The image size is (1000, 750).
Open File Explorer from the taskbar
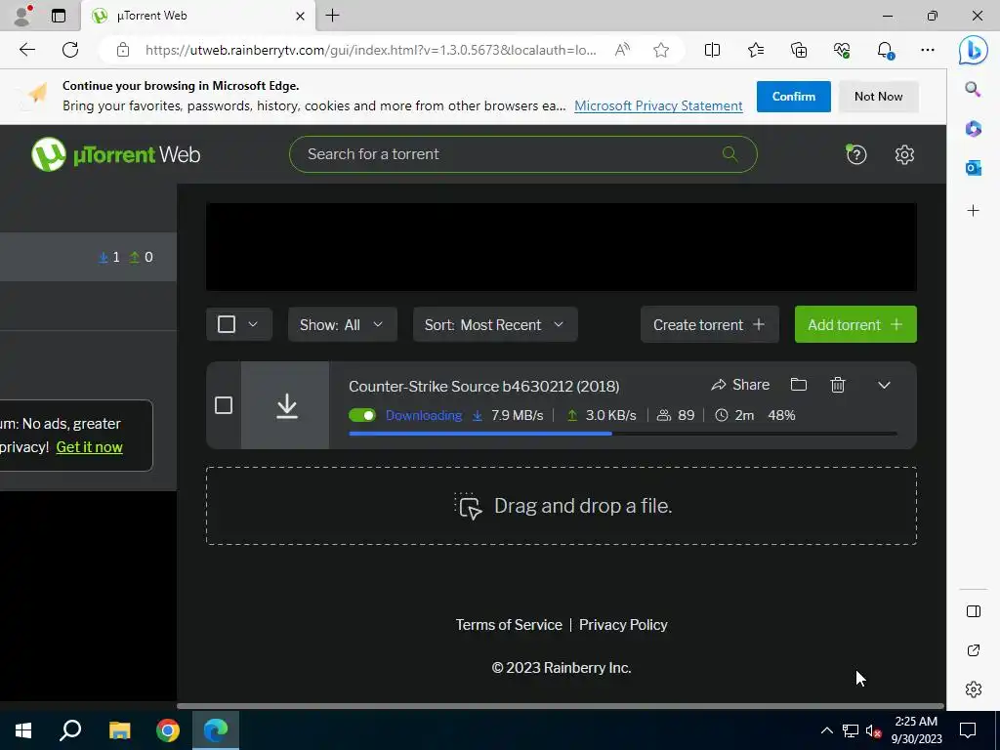point(119,730)
